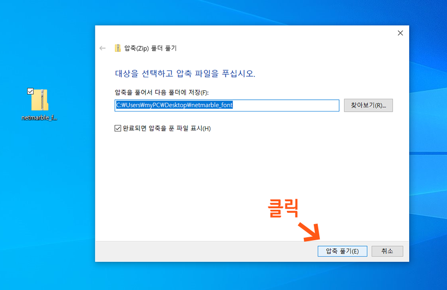Toggle the selection checkbox on netmarble_f... icon
Image resolution: width=447 pixels, height=290 pixels.
tap(30, 91)
